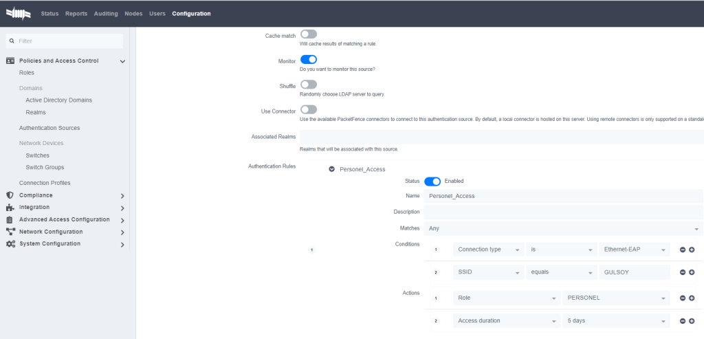Remove the Connection type condition with minus icon
The height and width of the screenshot is (339, 704).
[x=683, y=250]
